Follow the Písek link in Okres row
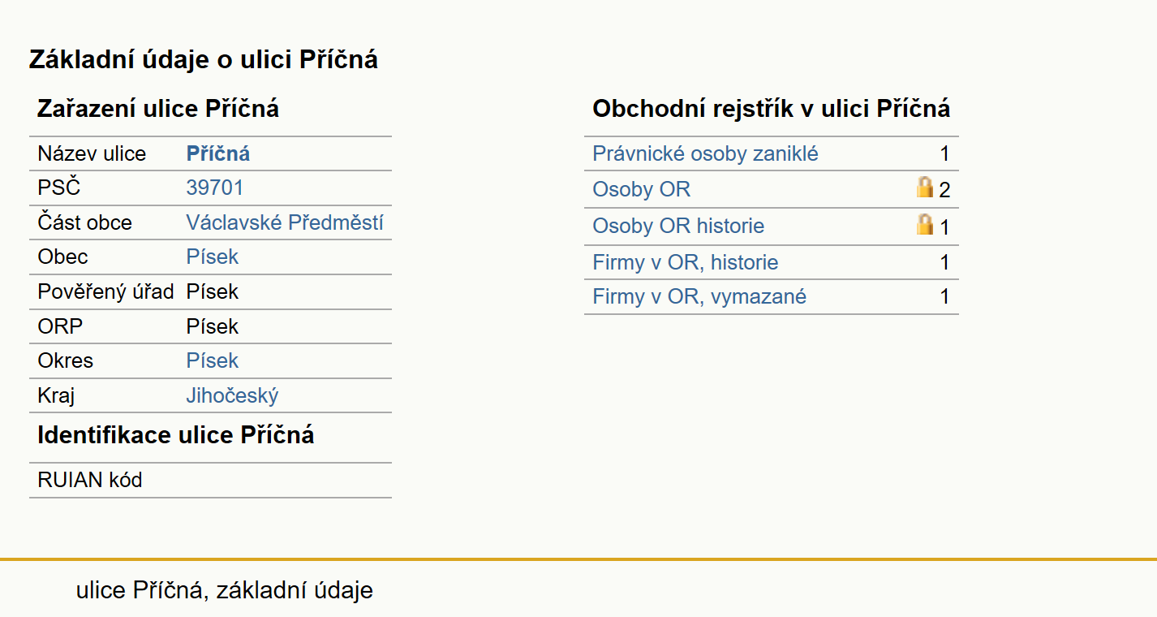The height and width of the screenshot is (617, 1157). point(213,360)
